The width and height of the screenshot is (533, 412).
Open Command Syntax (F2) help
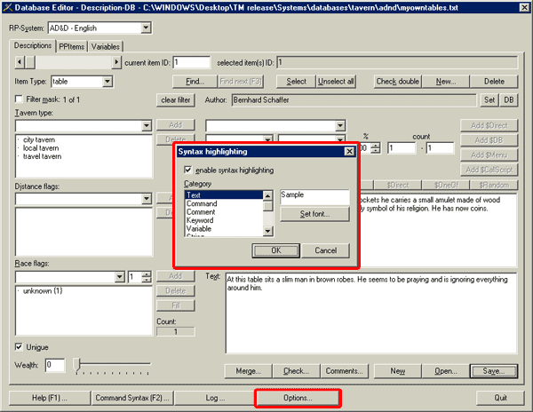pyautogui.click(x=132, y=398)
